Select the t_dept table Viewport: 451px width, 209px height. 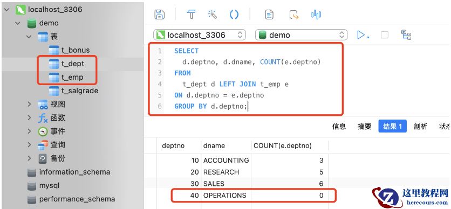click(72, 64)
